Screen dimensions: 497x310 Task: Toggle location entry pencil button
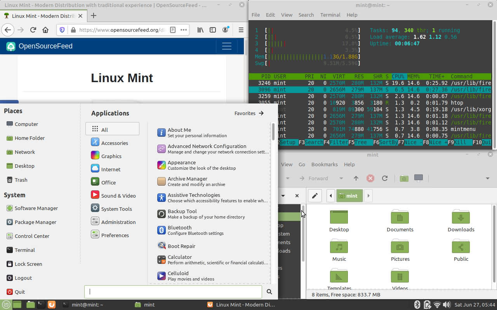point(315,196)
